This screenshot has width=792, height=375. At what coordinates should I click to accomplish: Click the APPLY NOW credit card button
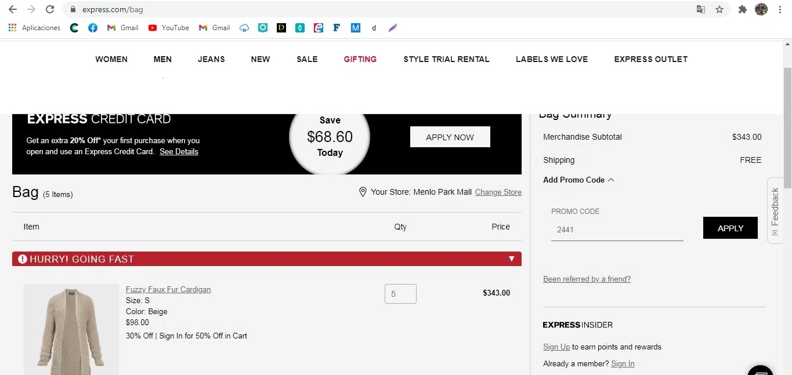click(450, 137)
